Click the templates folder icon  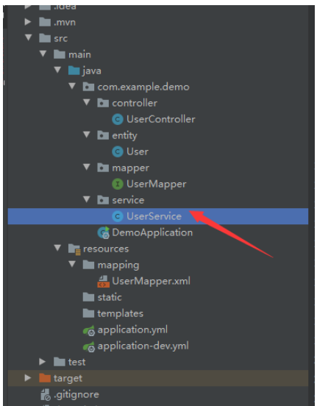[88, 313]
